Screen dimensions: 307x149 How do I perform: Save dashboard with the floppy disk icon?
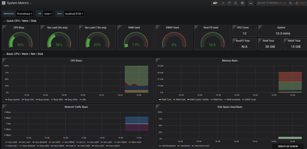236,3
